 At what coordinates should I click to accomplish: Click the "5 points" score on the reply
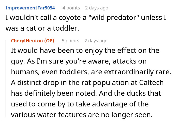pos(70,41)
